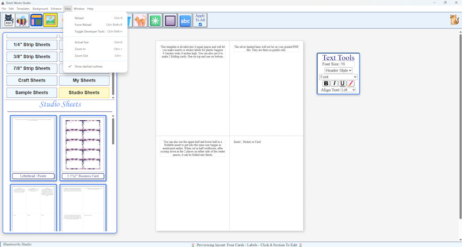This screenshot has width=462, height=247.
Task: Click the template thumbnails scrollbar
Action: pyautogui.click(x=113, y=132)
